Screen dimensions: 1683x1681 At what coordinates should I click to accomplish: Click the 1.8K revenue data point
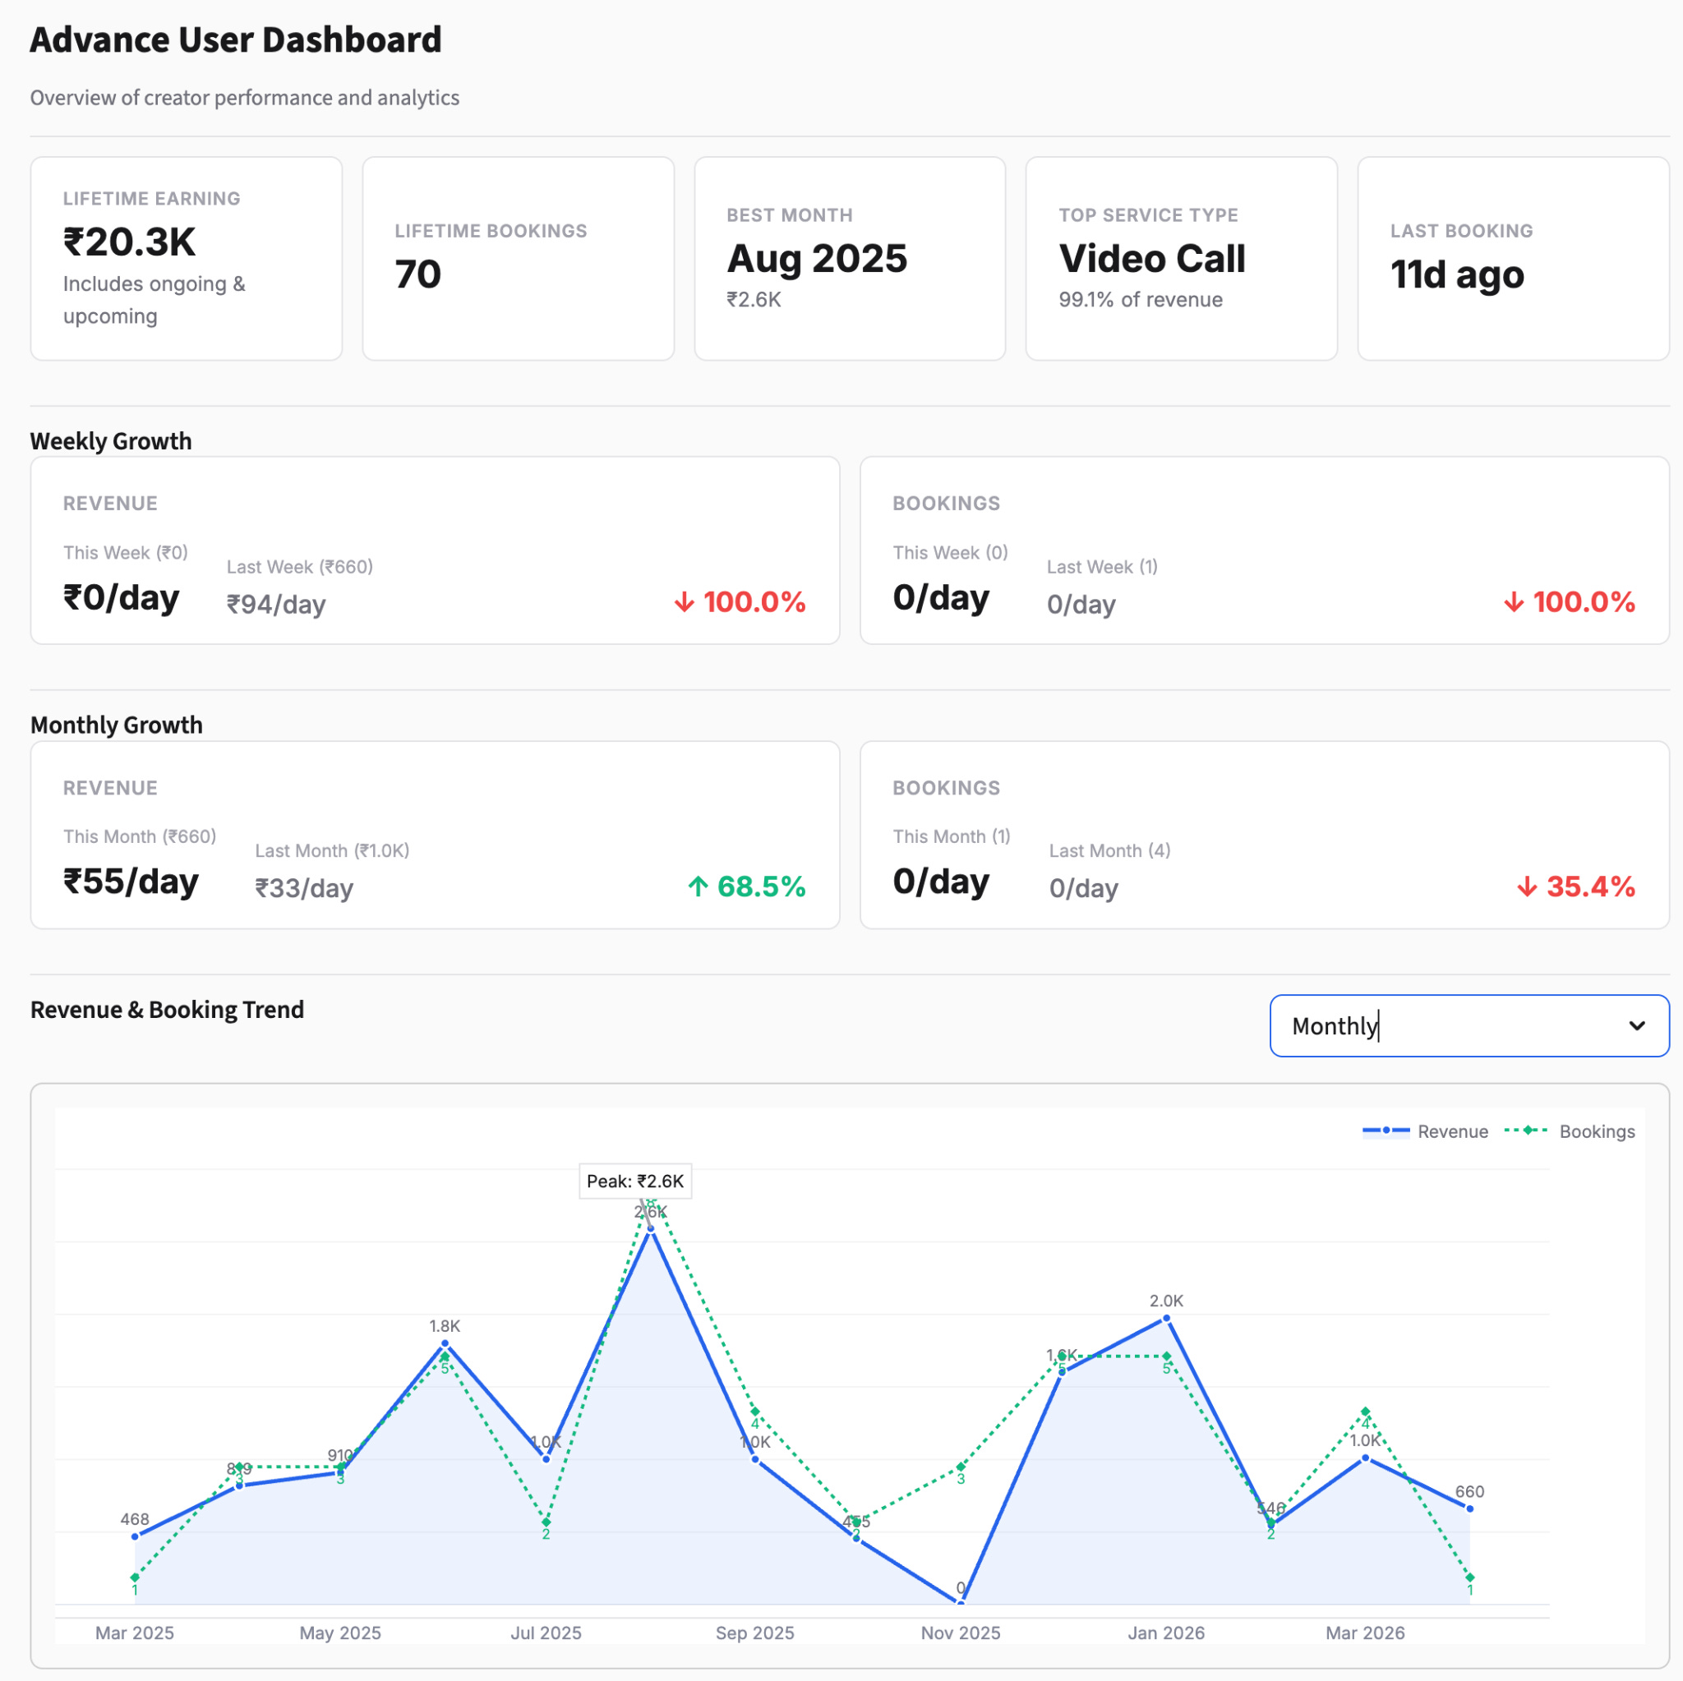click(x=445, y=1343)
